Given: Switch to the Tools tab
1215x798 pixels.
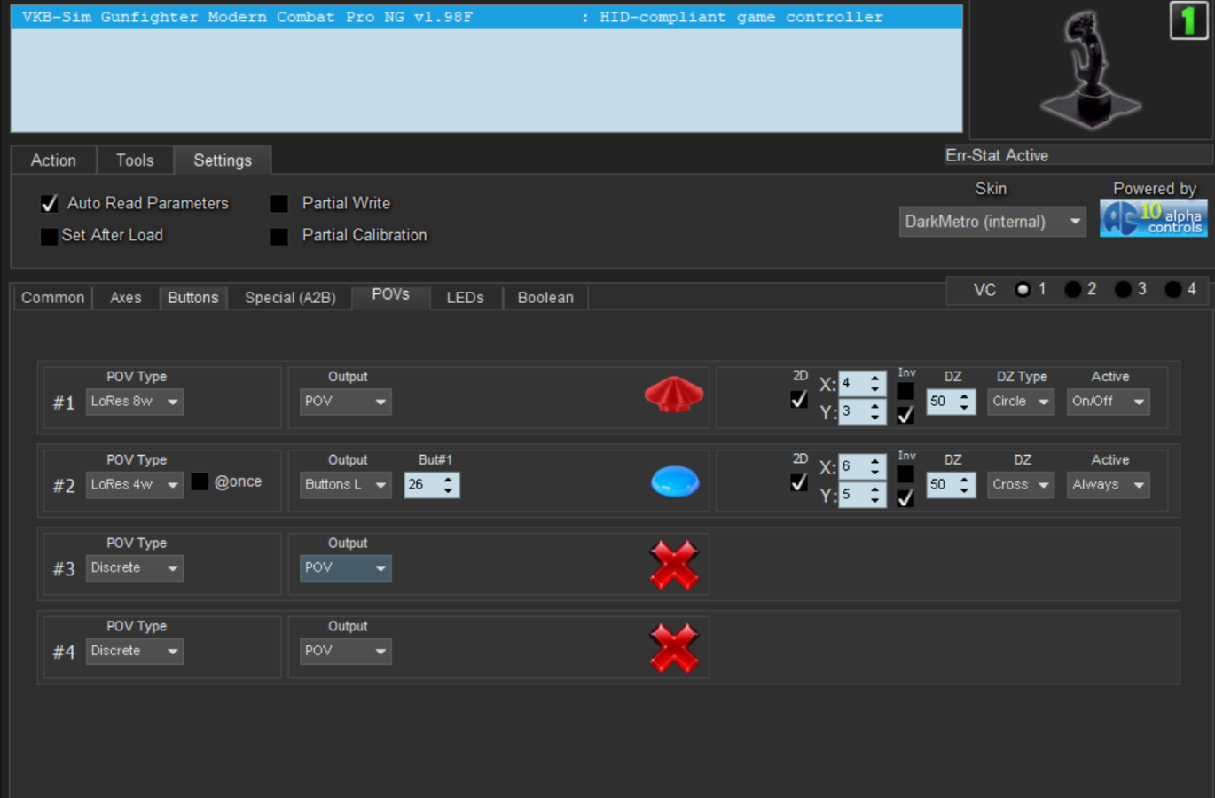Looking at the screenshot, I should coord(135,160).
